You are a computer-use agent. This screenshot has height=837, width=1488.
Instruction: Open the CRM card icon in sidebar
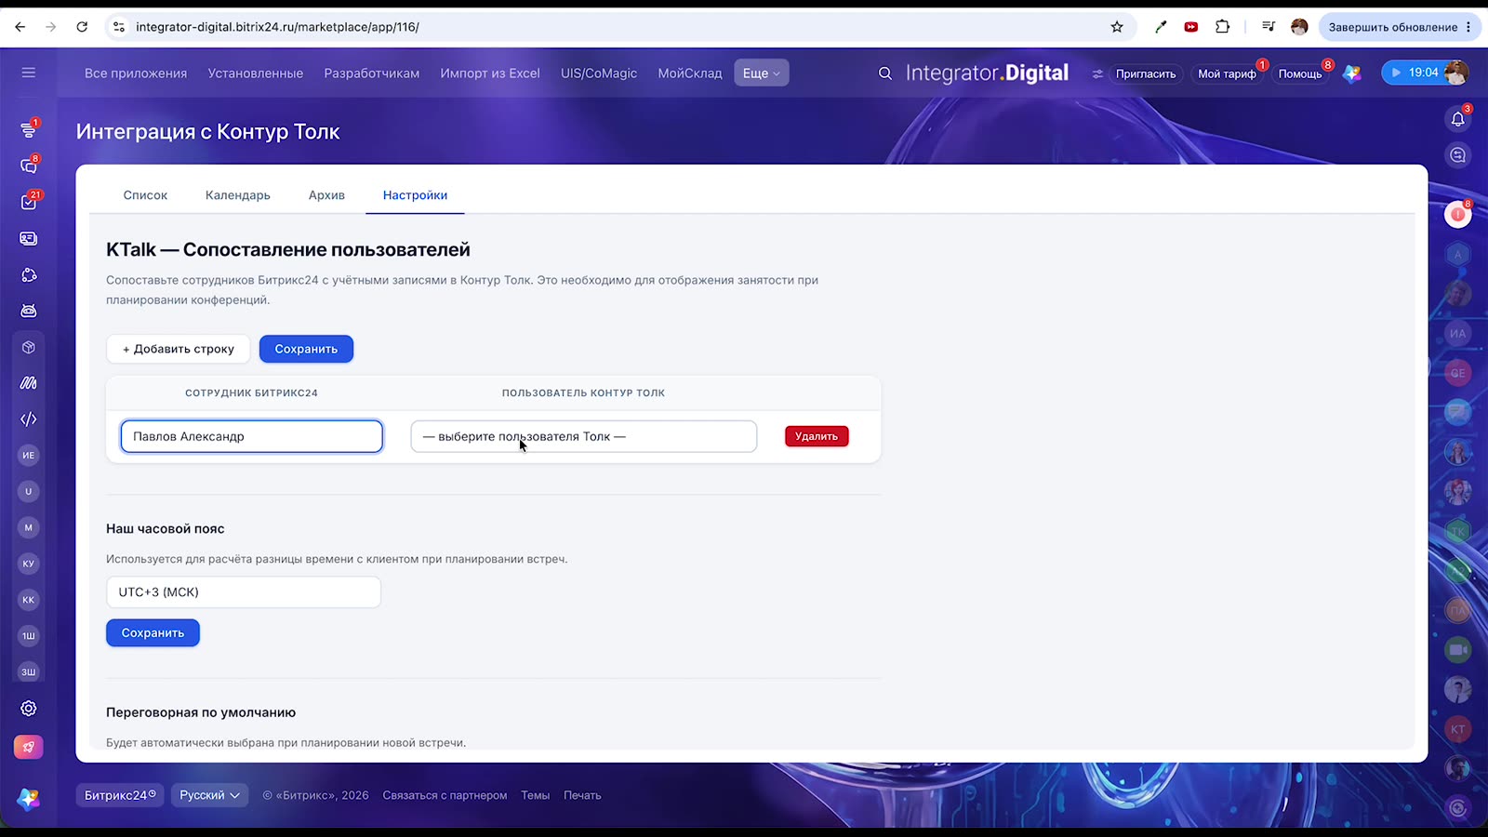pos(29,238)
